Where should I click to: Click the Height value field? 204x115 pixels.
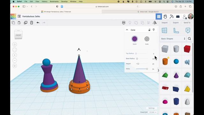click(153, 64)
